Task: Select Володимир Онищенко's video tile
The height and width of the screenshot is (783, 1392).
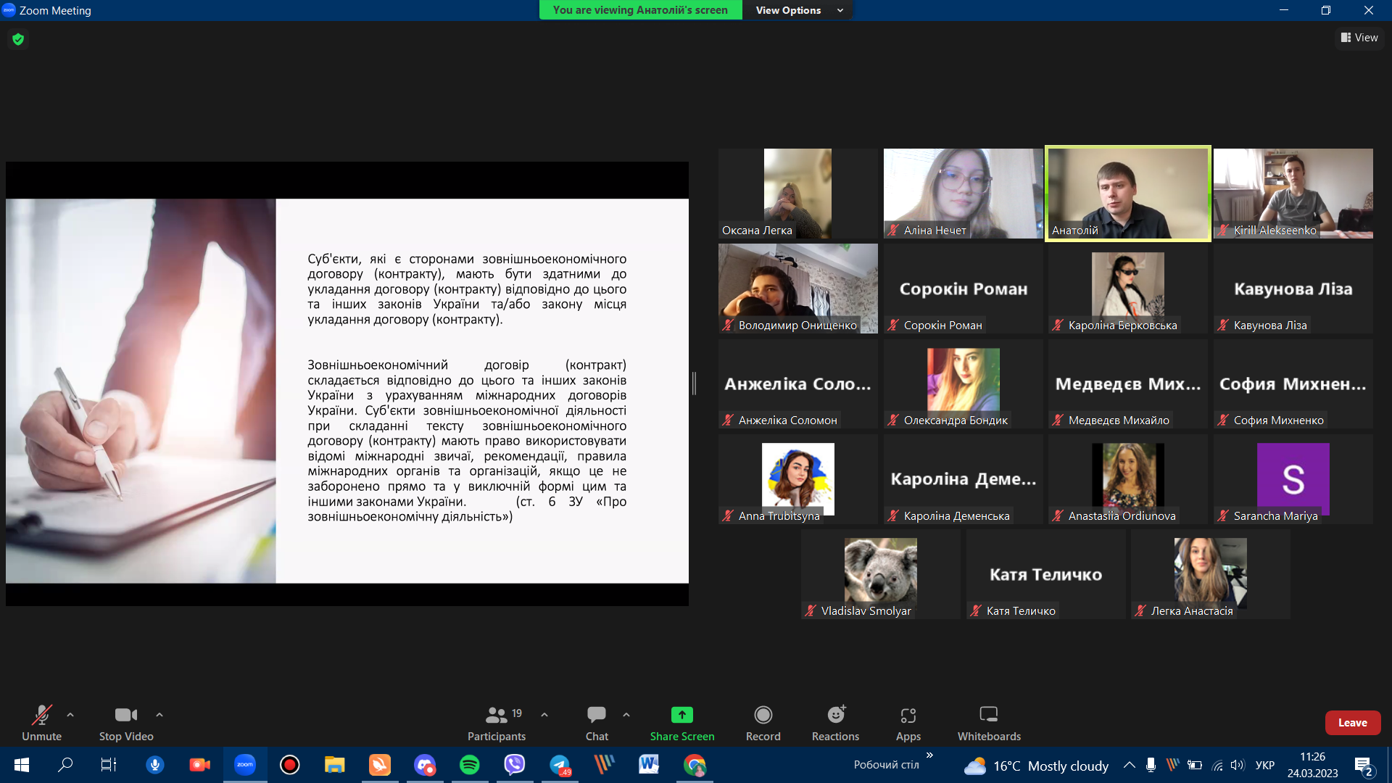Action: pos(797,289)
